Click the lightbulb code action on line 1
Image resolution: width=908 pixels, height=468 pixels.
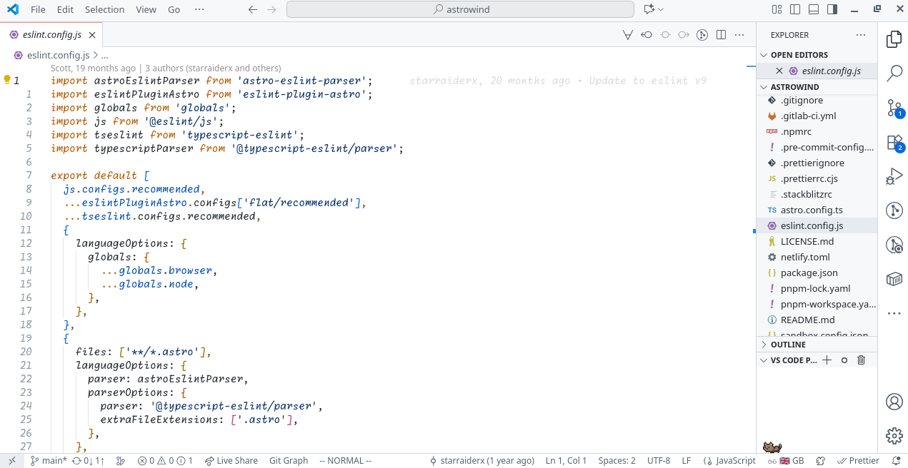coord(7,80)
